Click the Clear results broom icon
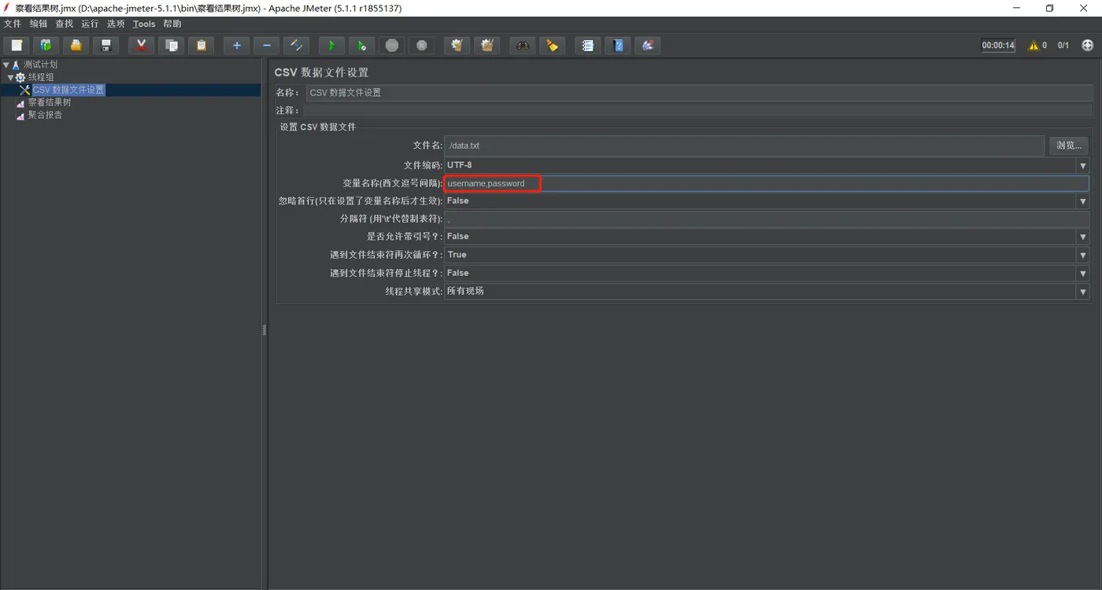 (x=457, y=46)
